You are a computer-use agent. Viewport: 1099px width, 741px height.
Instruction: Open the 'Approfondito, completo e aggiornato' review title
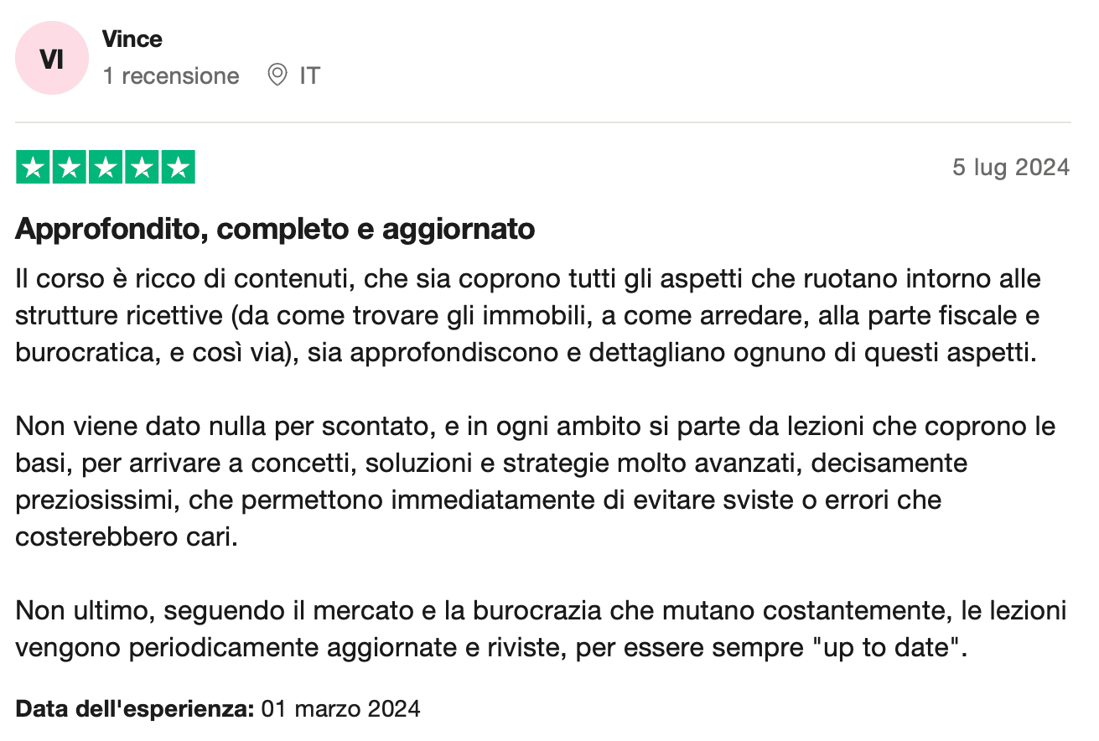(x=275, y=229)
